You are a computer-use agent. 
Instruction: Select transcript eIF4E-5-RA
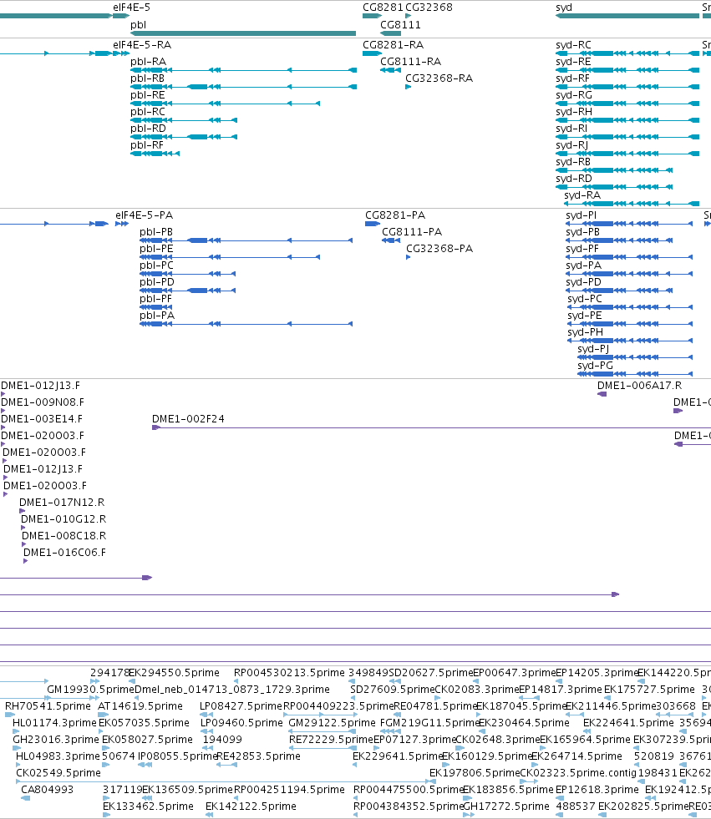142,45
